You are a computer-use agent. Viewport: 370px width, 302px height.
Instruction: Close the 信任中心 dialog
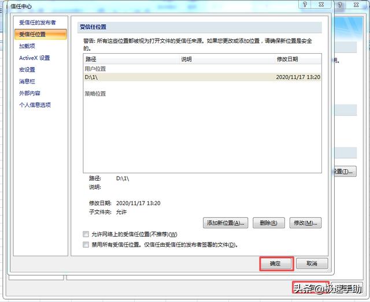321,4
